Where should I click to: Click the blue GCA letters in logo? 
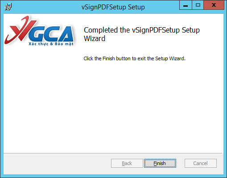coord(51,33)
